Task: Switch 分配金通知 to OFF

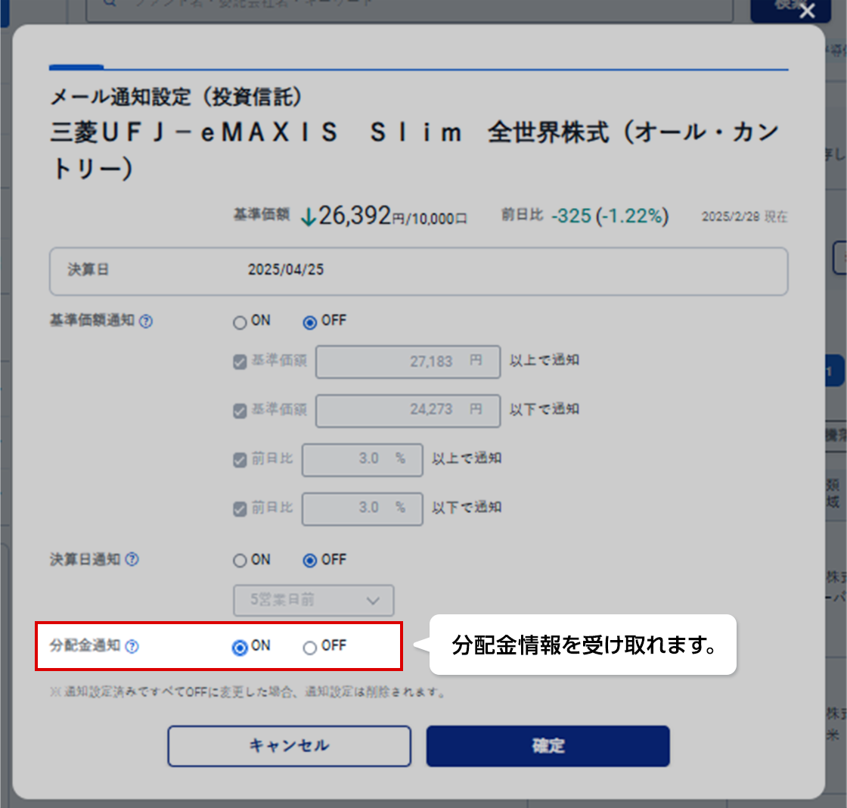Action: point(309,648)
